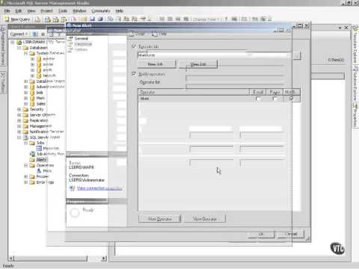Collapse the System Databases folder
Viewport: 359px width, 269px height.
[25, 53]
